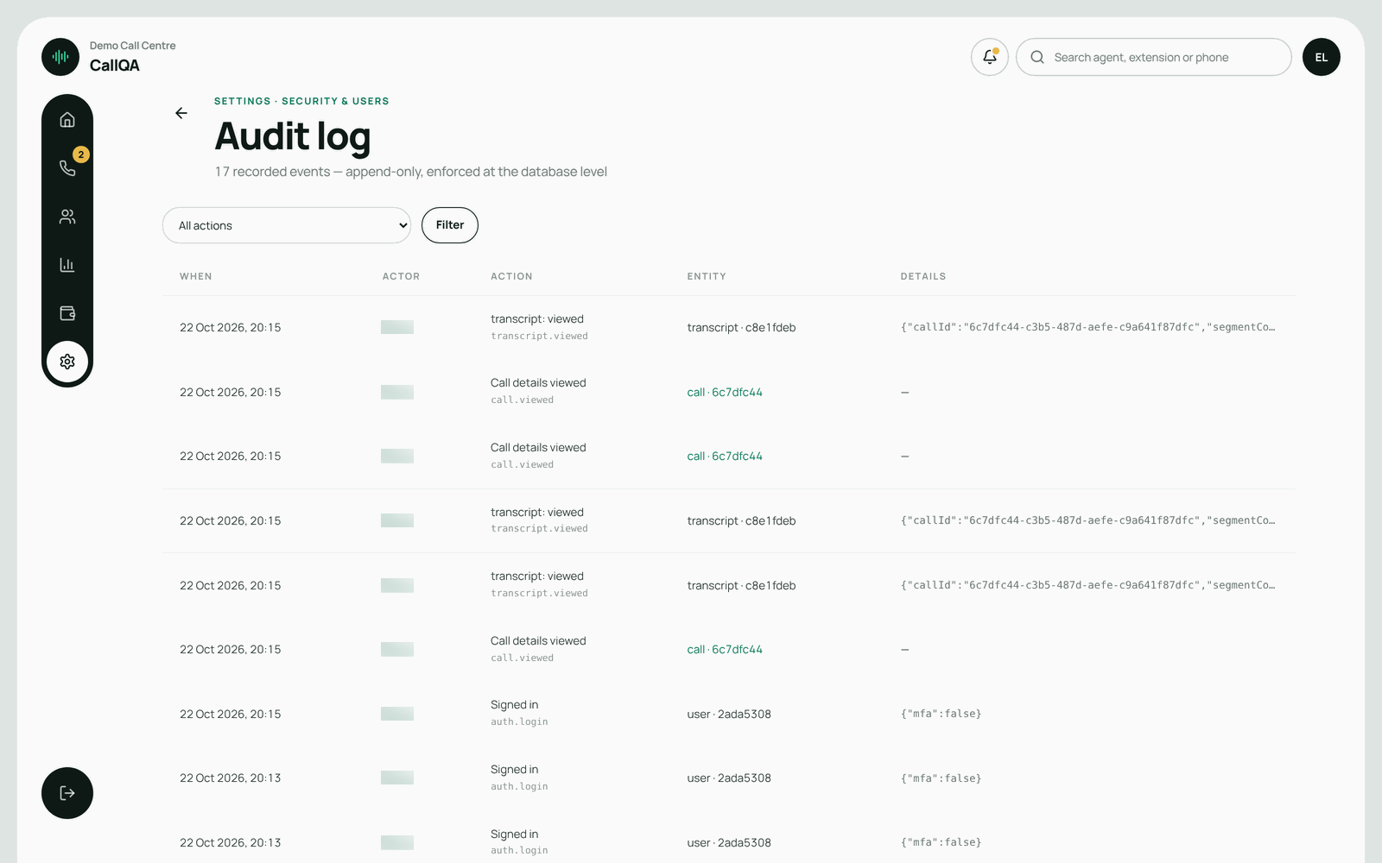1382x863 pixels.
Task: Click the magnifier icon in the search bar
Action: (x=1037, y=57)
